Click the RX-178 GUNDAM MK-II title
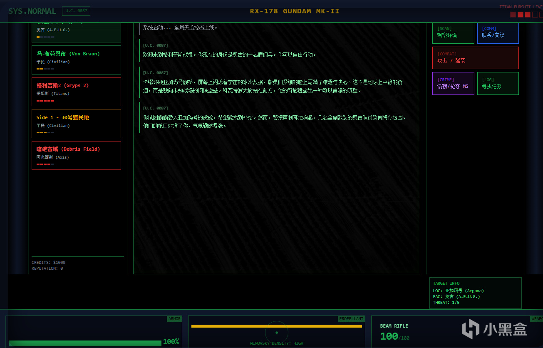This screenshot has height=348, width=543. [x=295, y=11]
